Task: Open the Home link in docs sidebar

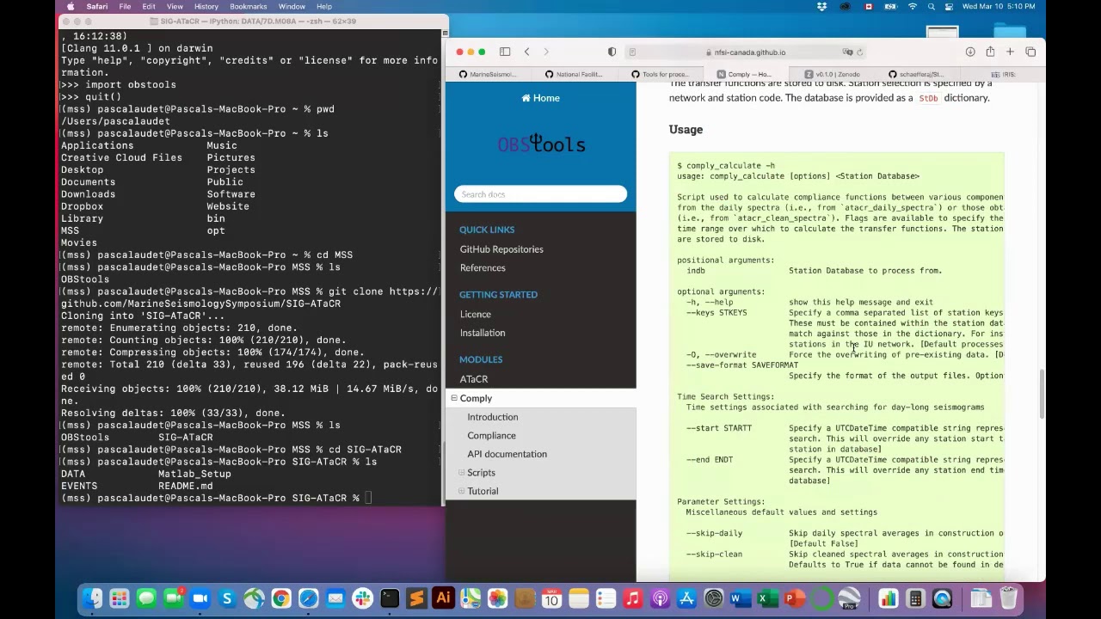Action: tap(540, 98)
